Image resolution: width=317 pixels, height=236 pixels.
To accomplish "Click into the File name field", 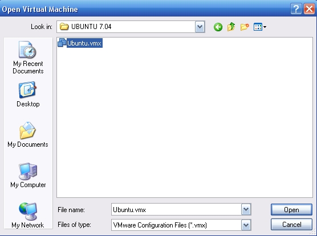I will [176, 210].
